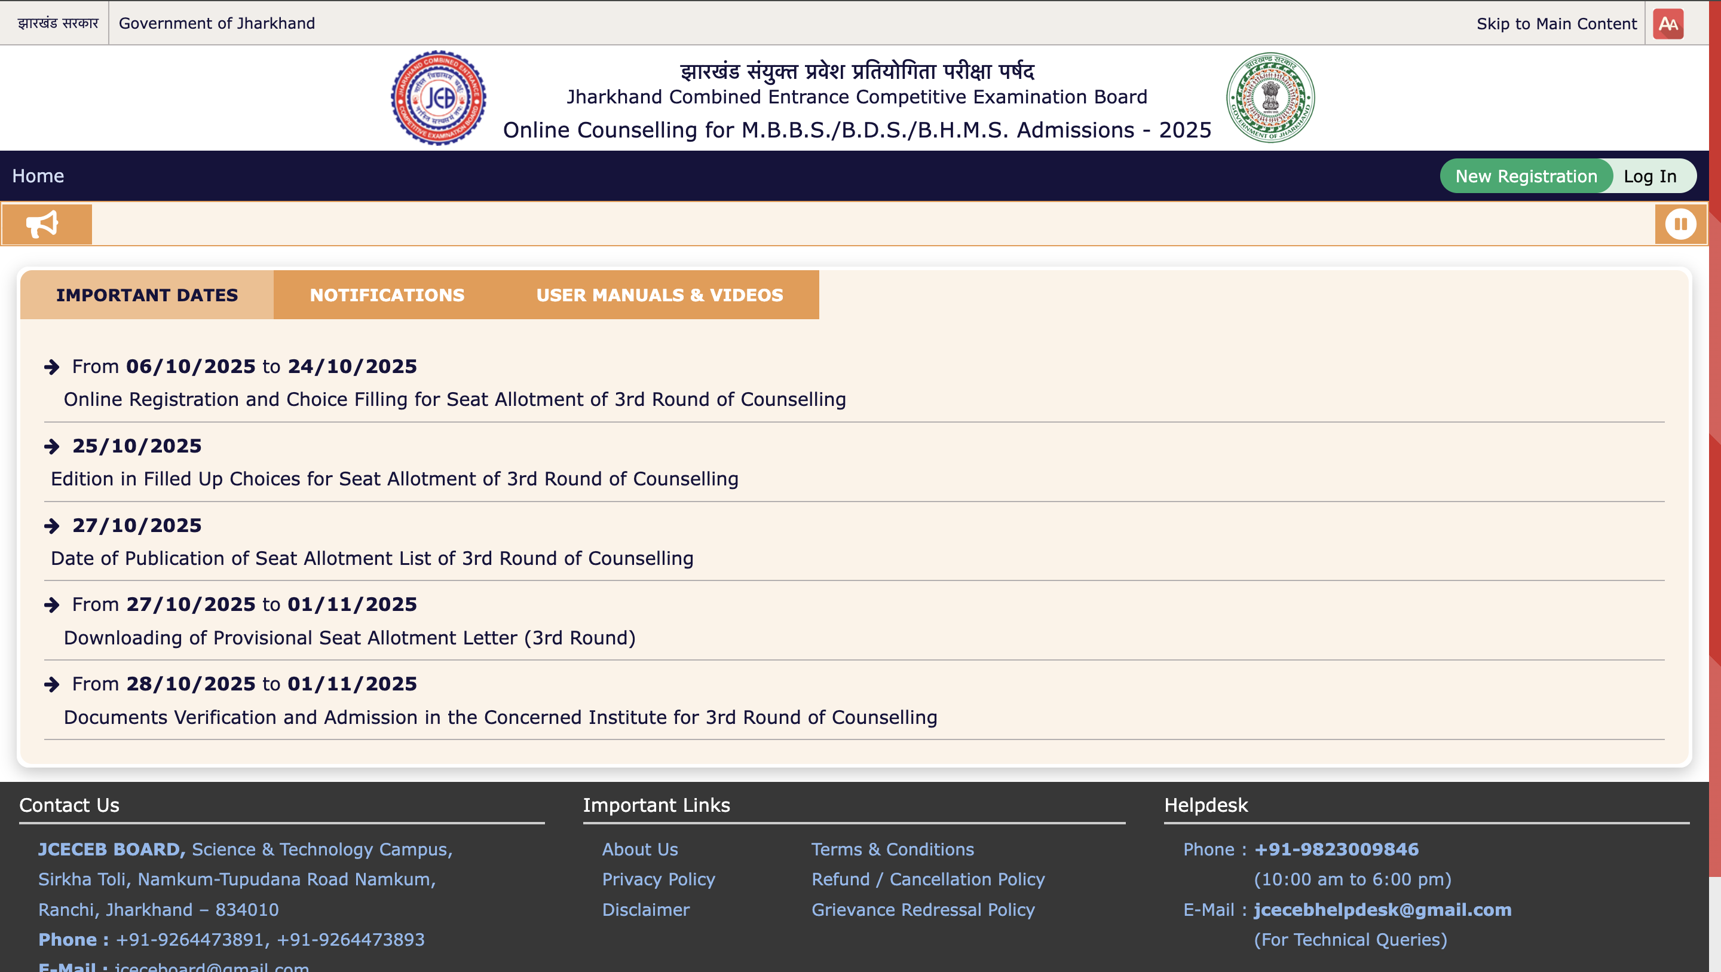Viewport: 1721px width, 972px height.
Task: Click arrow beside 28/10/2025 document verification entry
Action: coord(51,684)
